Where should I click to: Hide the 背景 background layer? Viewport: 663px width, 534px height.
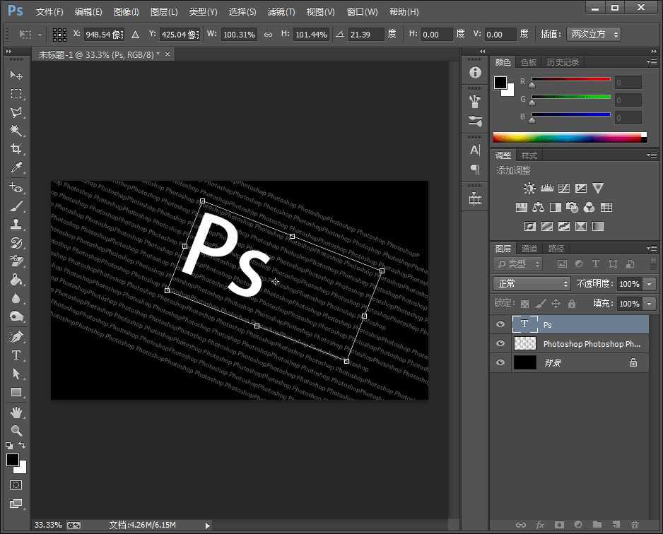pos(500,362)
